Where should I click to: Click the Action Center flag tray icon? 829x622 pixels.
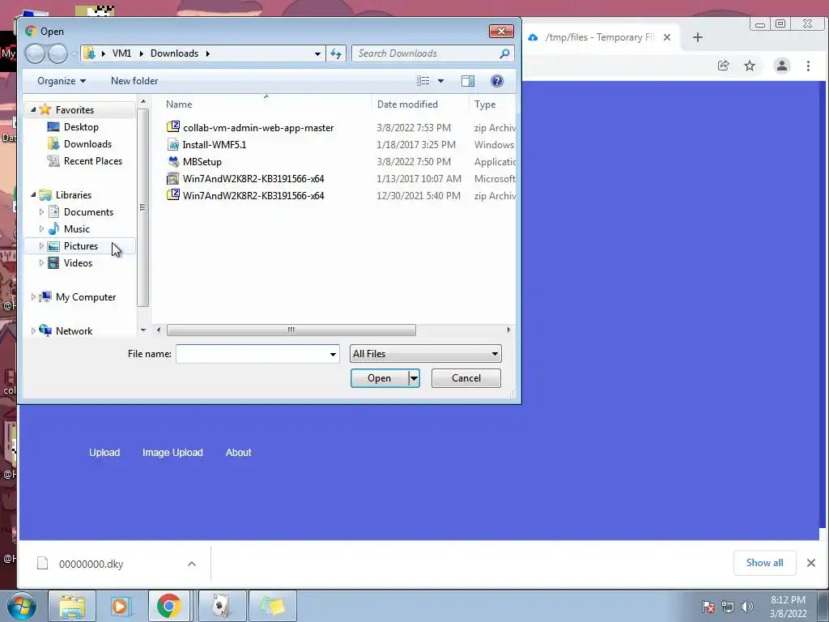[x=708, y=607]
